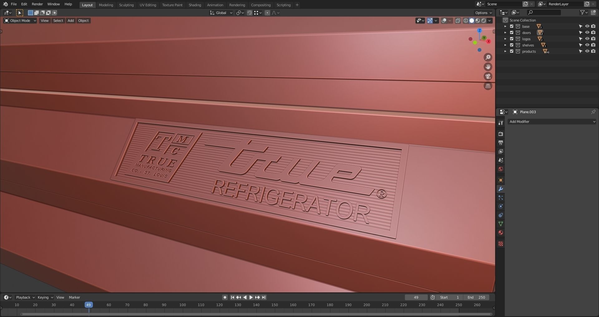599x317 pixels.
Task: Switch to the Shading workspace tab
Action: (195, 5)
